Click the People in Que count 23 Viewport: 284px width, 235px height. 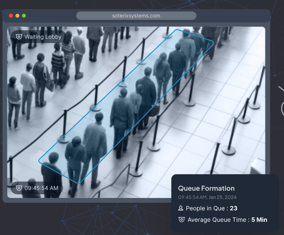pos(234,209)
